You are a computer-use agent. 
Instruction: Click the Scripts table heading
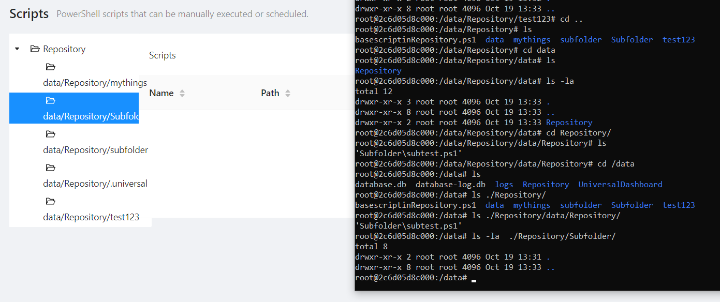pyautogui.click(x=162, y=55)
